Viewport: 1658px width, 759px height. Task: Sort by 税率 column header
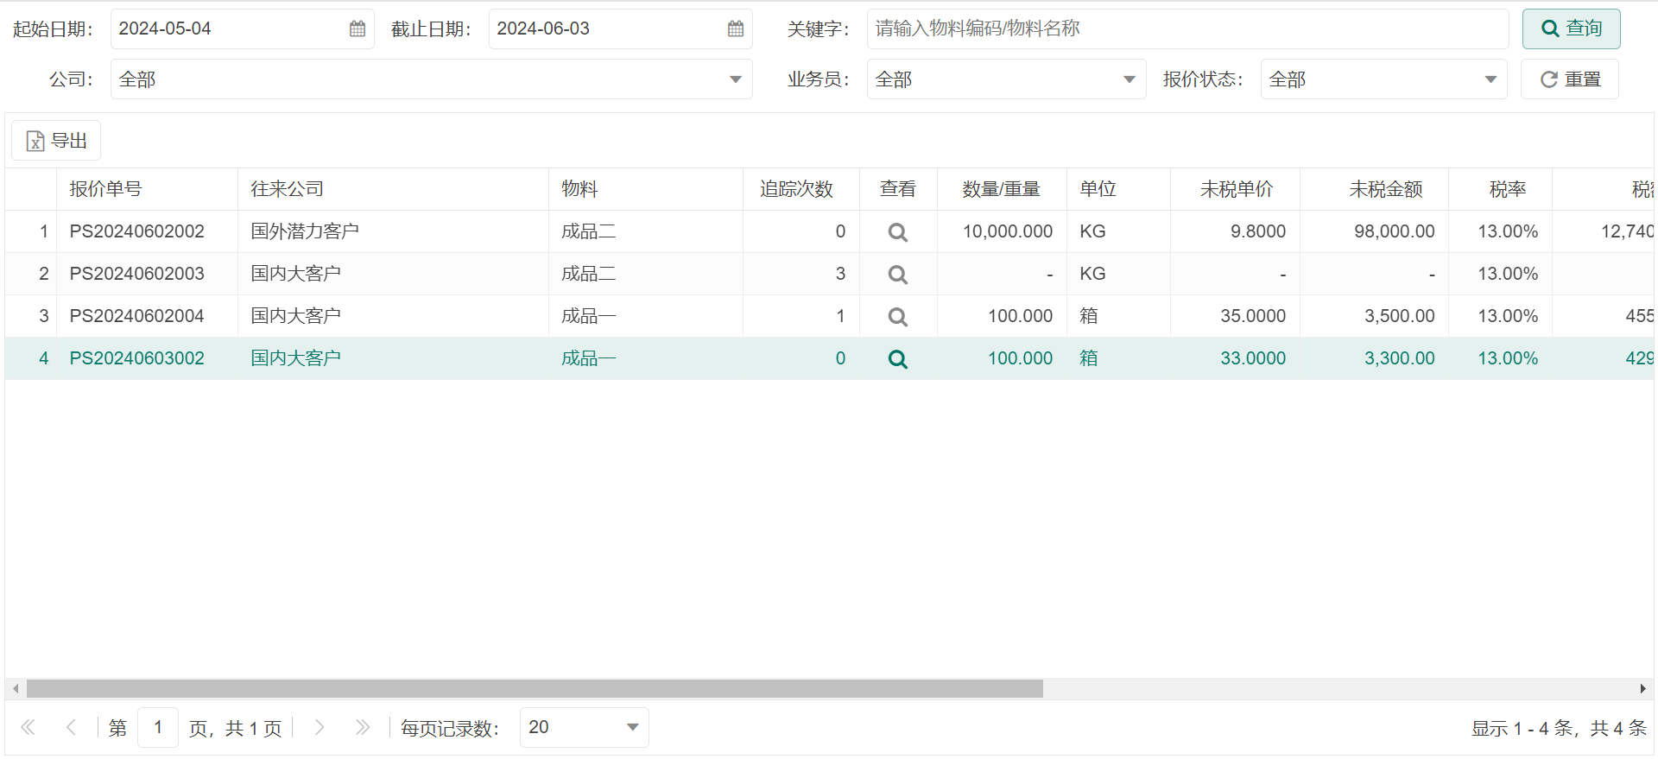(1500, 189)
